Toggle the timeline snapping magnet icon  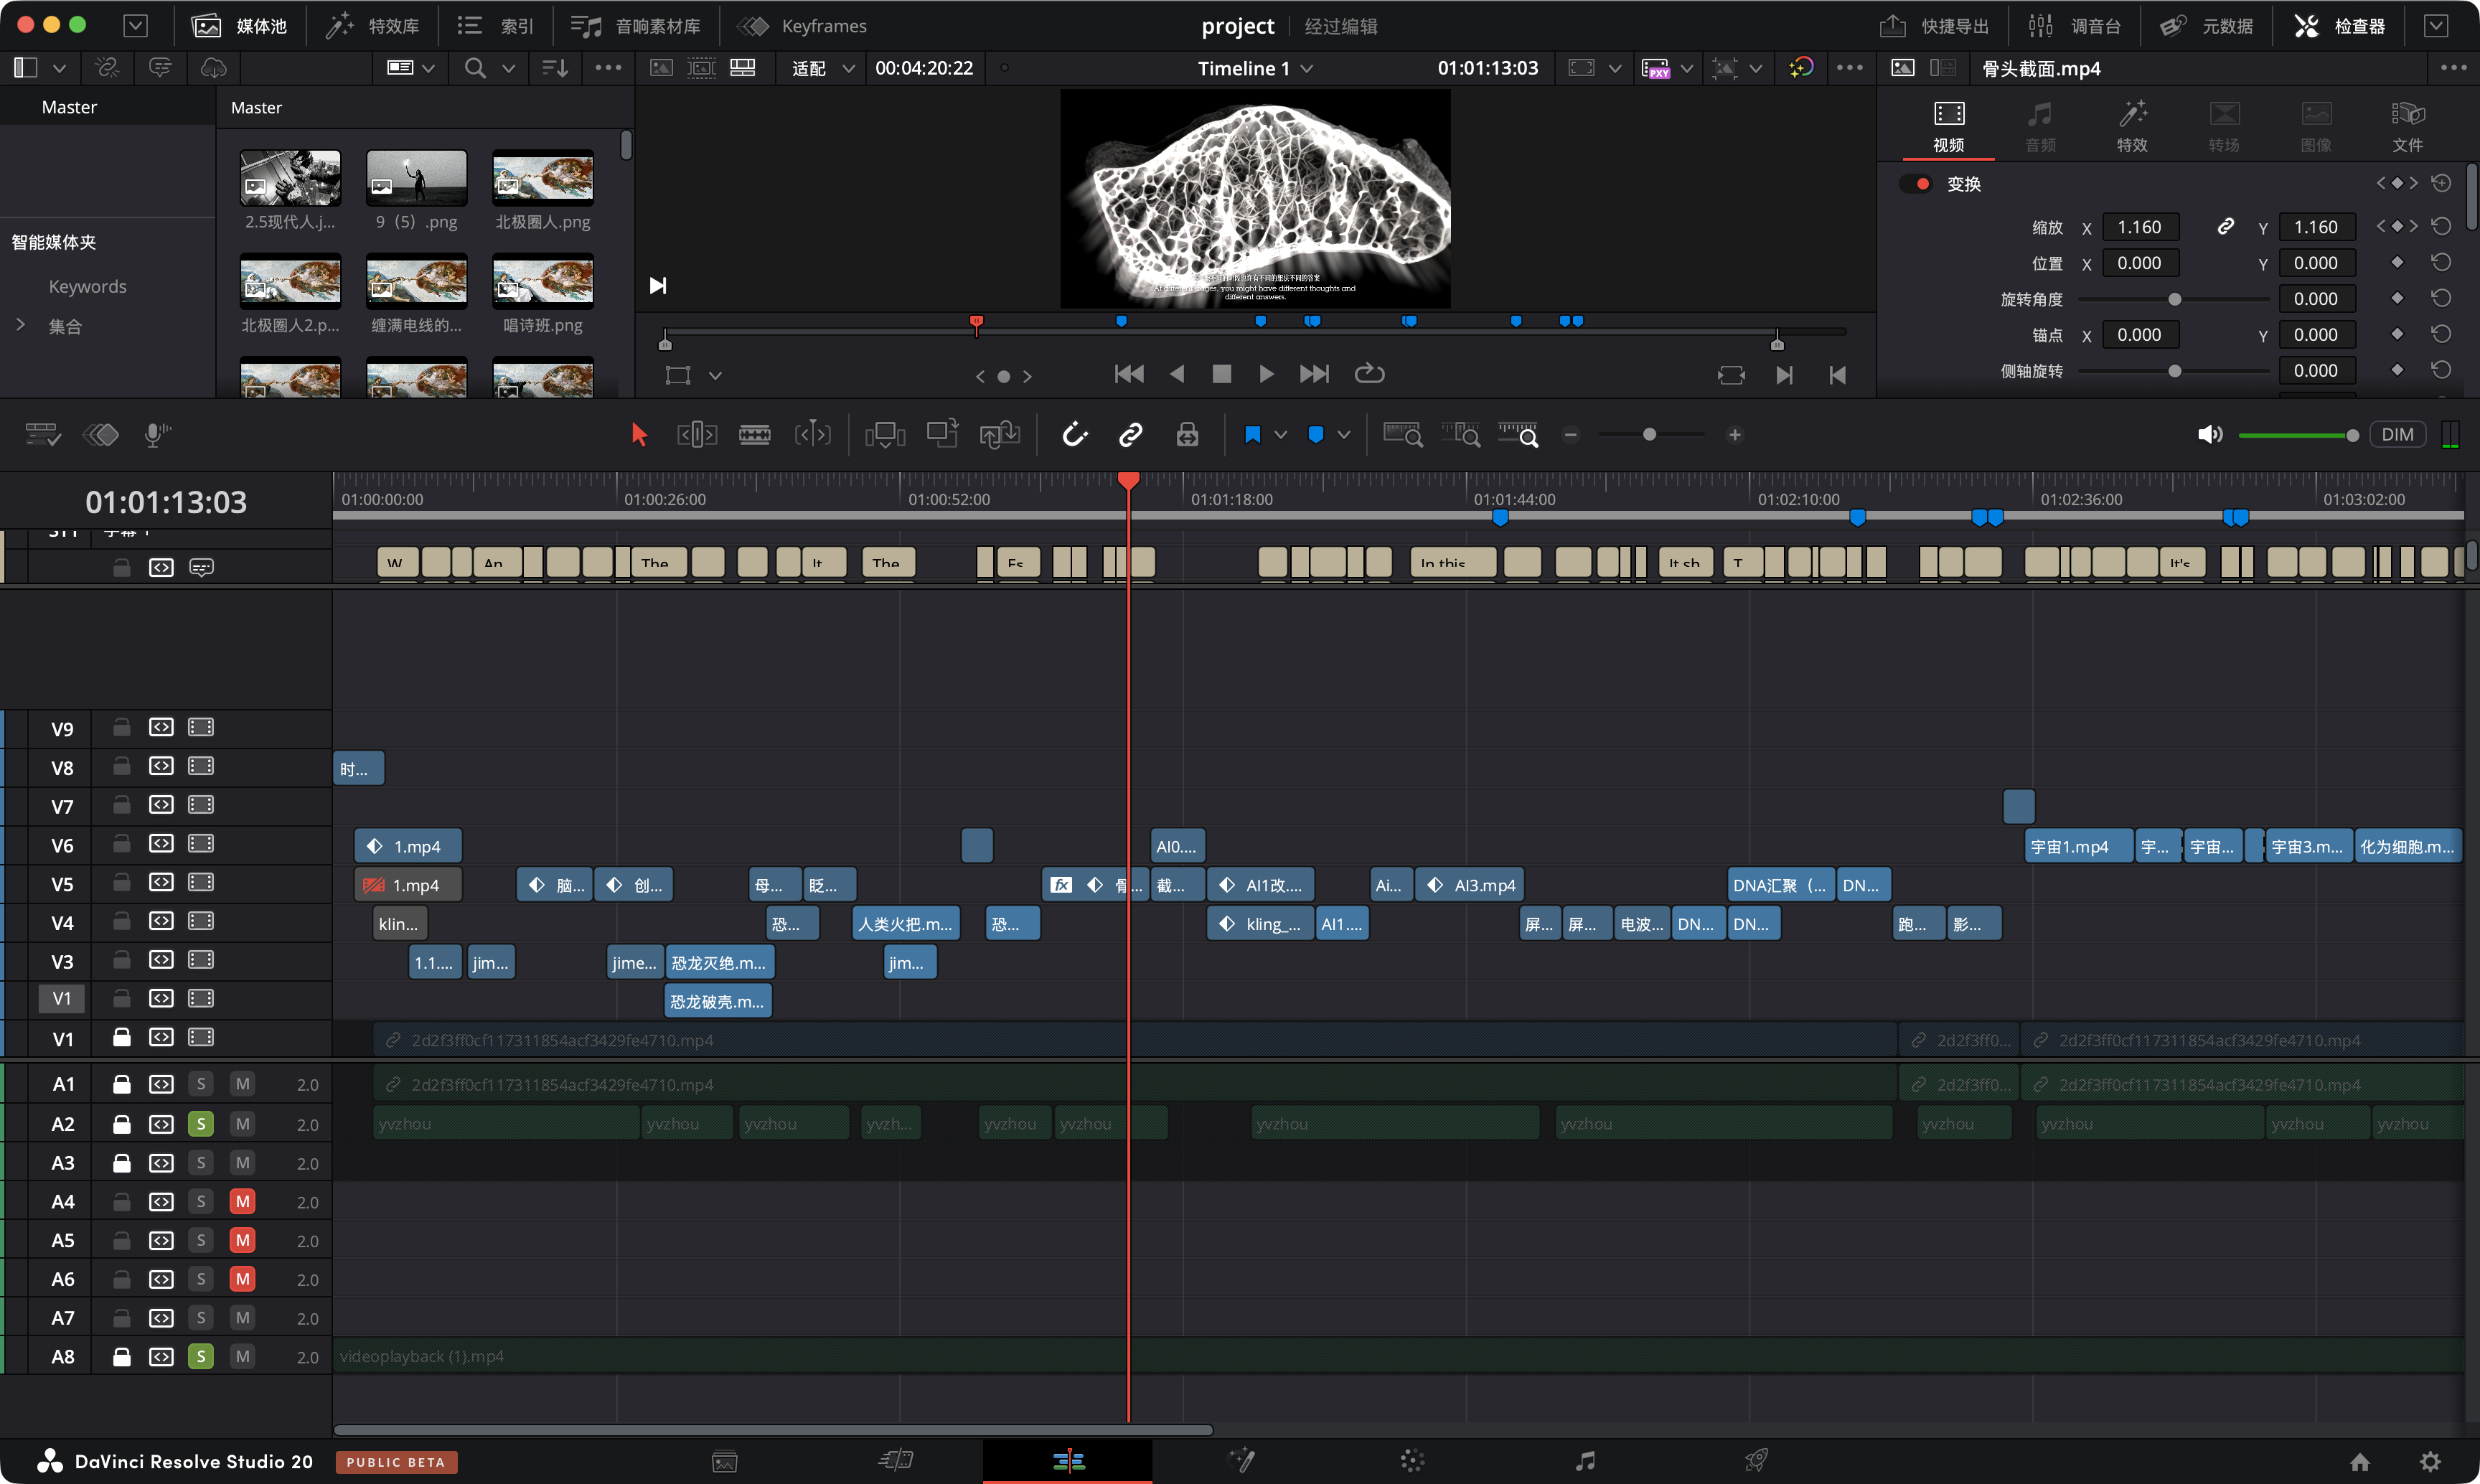tap(1074, 434)
